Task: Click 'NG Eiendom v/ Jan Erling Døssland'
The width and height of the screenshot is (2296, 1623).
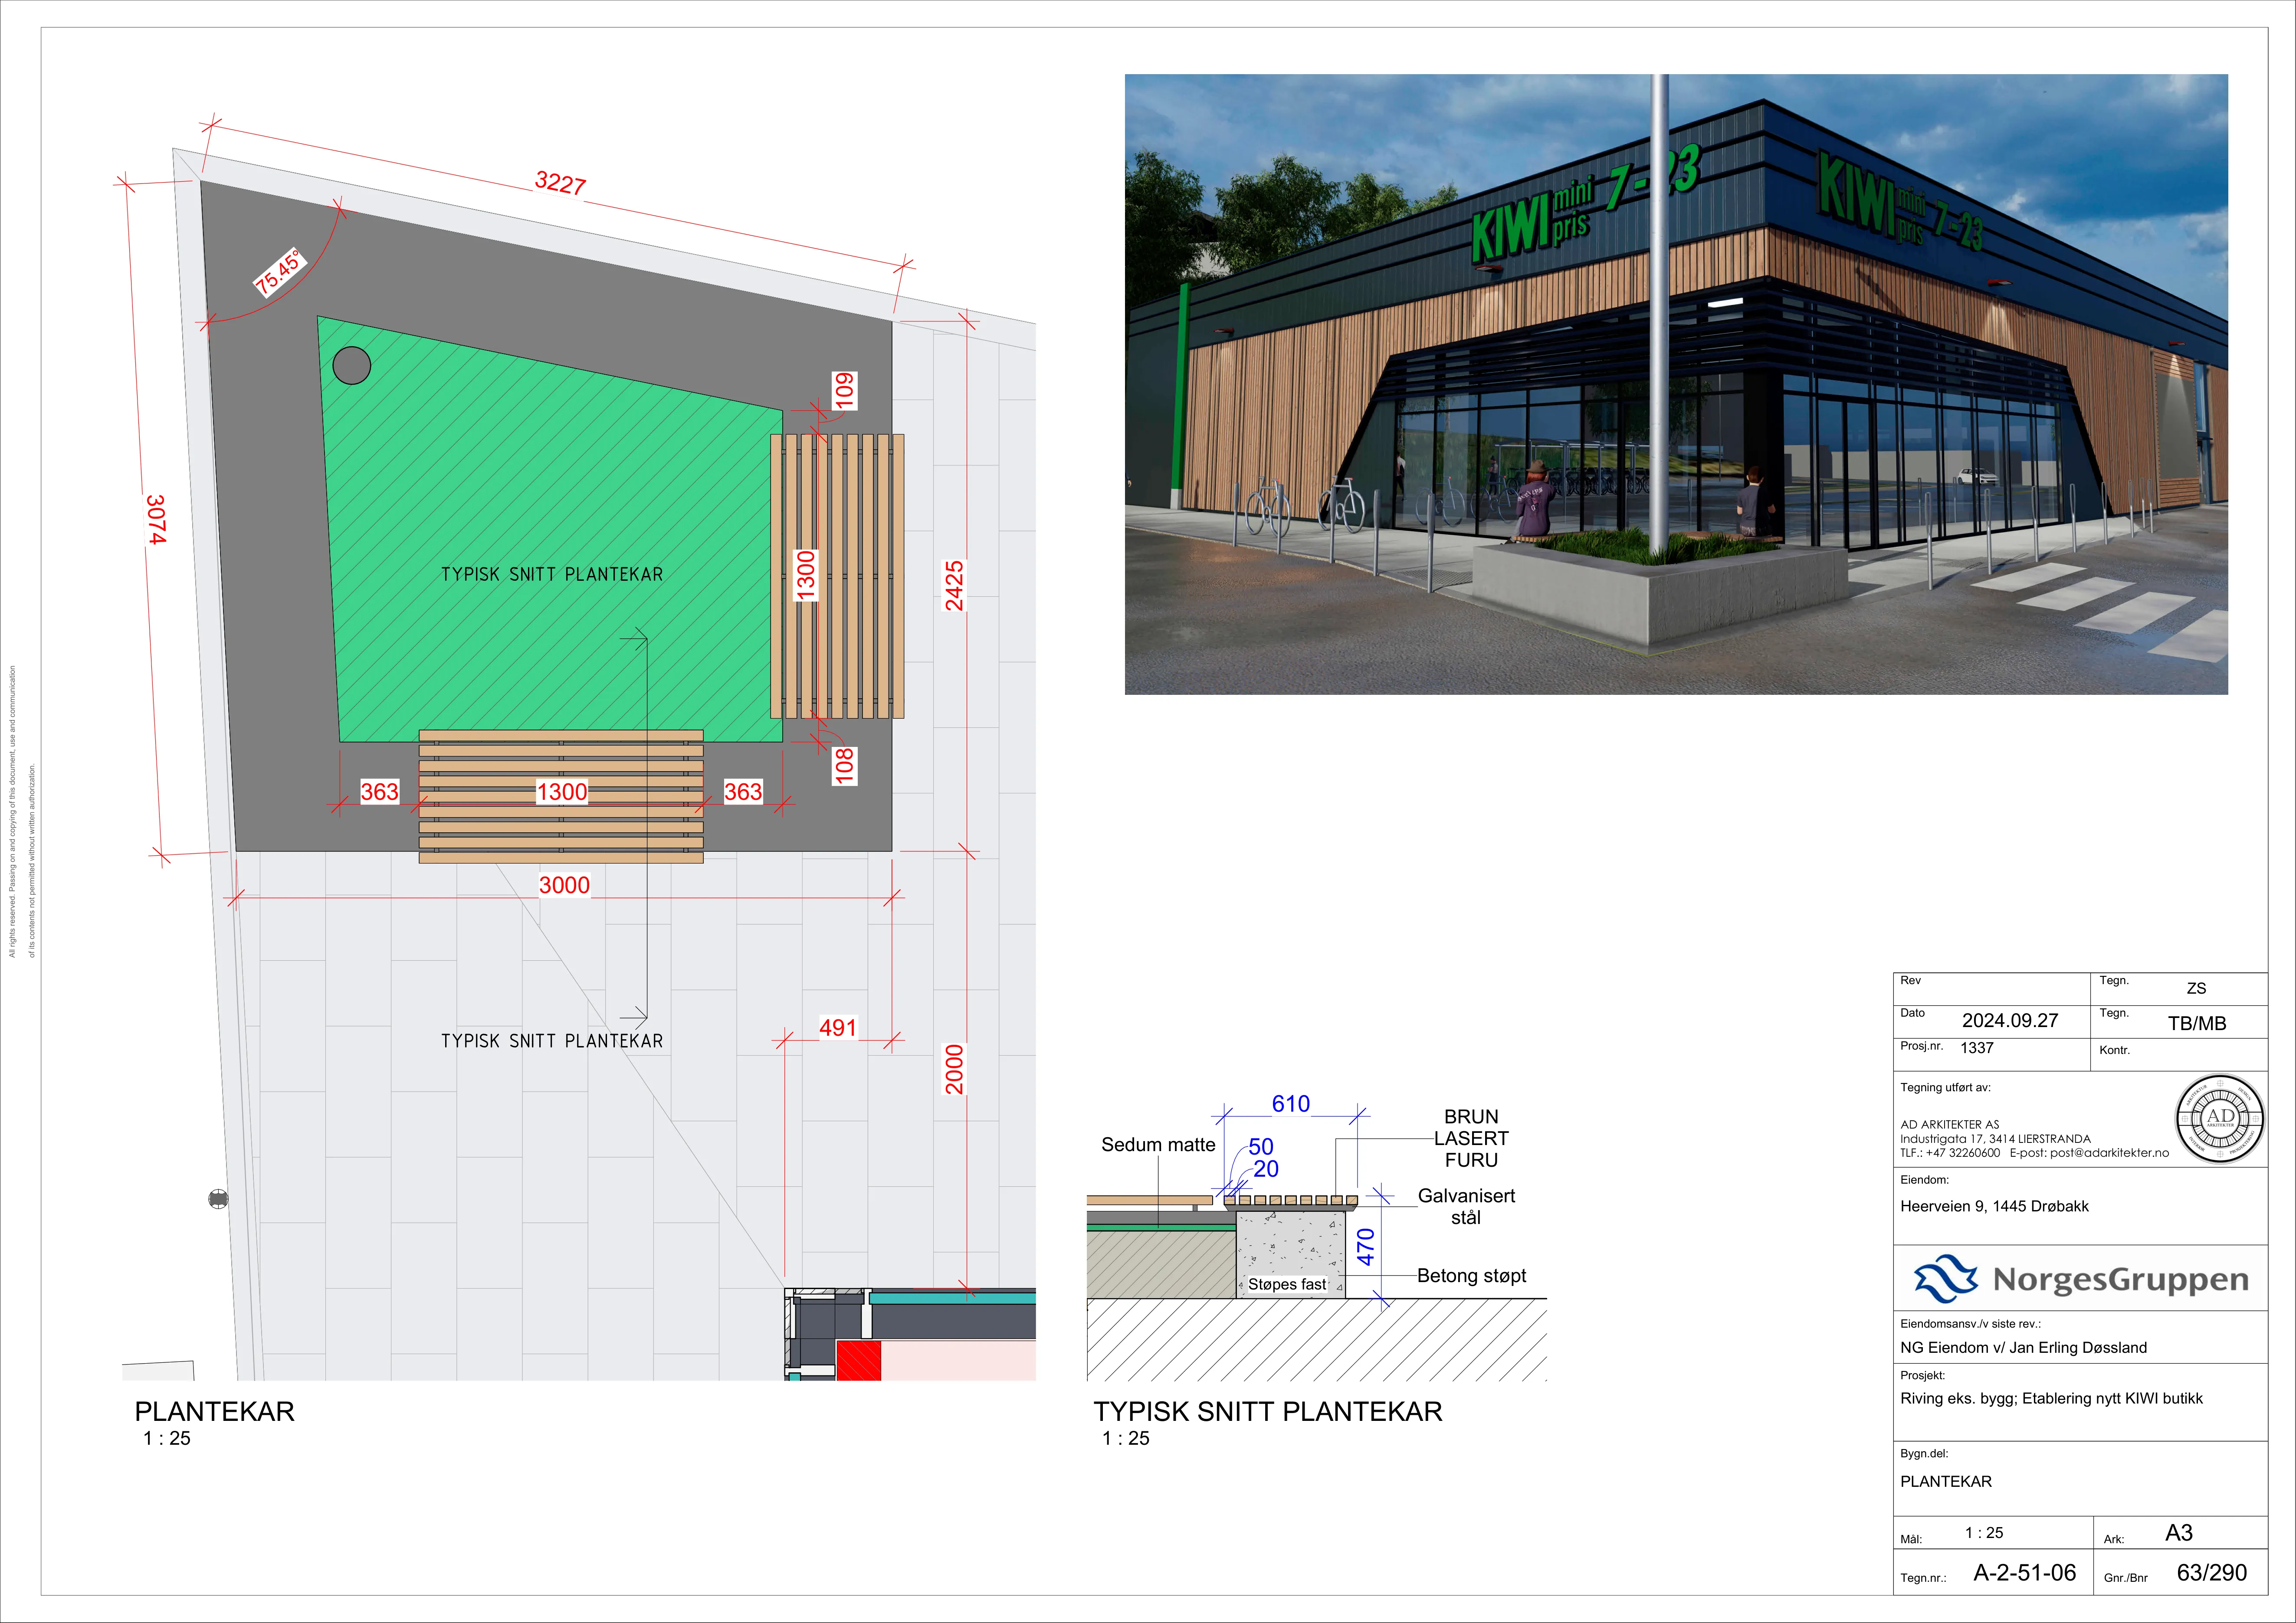Action: (x=2023, y=1347)
